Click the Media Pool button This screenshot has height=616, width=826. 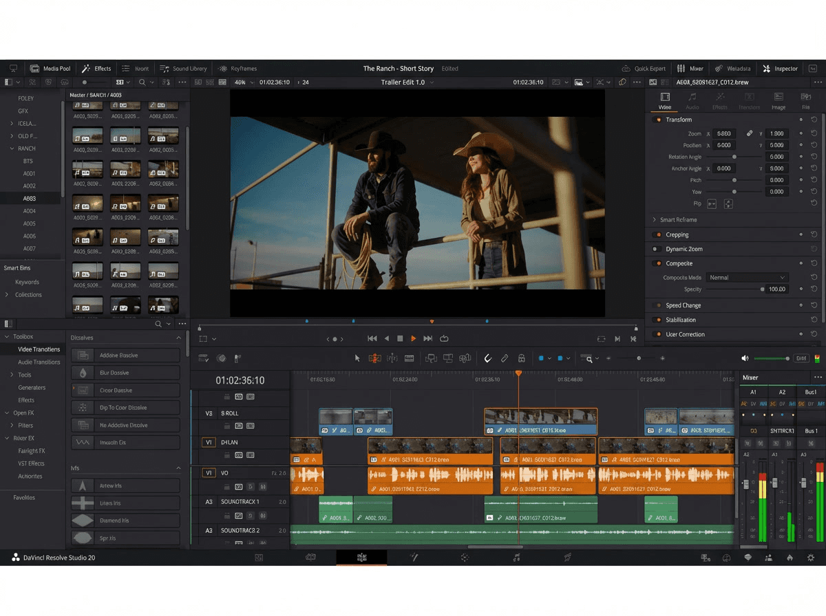(x=50, y=69)
